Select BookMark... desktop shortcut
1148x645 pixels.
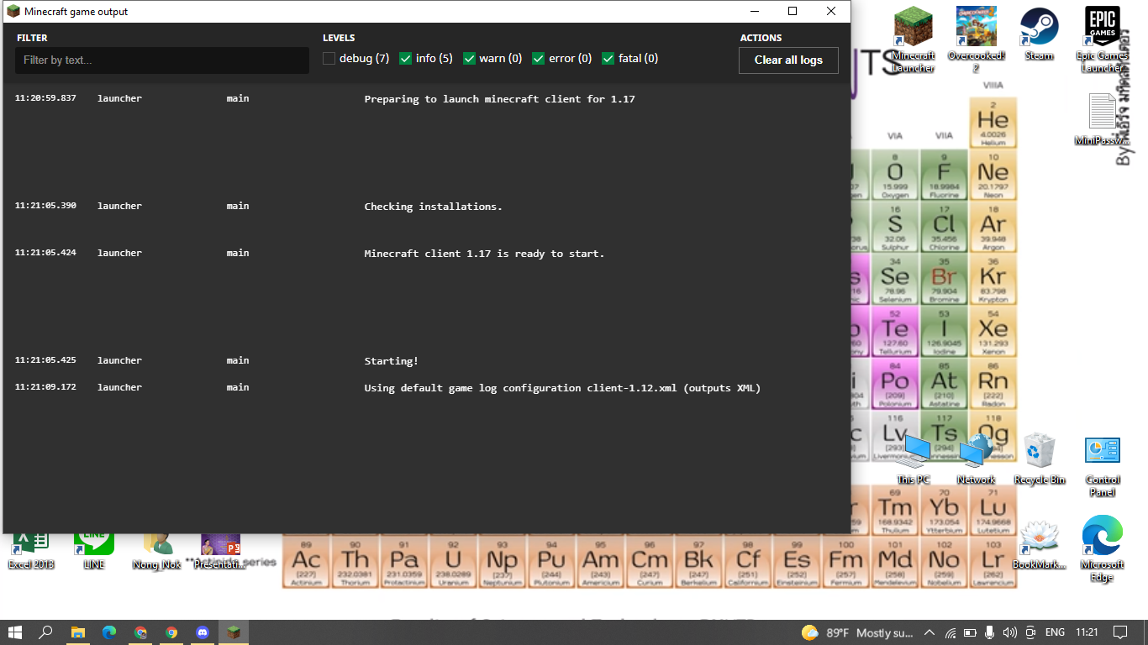(1039, 544)
